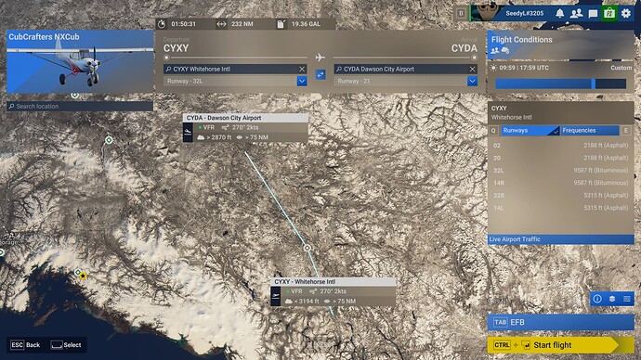Click the route waypoint marker on the map

[x=307, y=248]
